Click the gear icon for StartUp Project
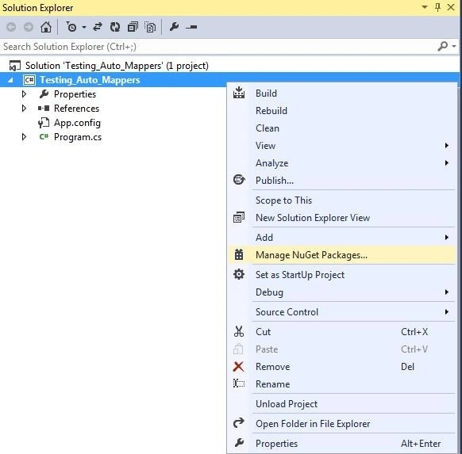This screenshot has height=454, width=462. click(239, 274)
